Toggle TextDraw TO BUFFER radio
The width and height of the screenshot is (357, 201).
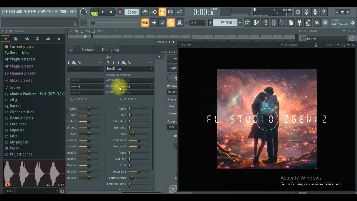coord(122,99)
